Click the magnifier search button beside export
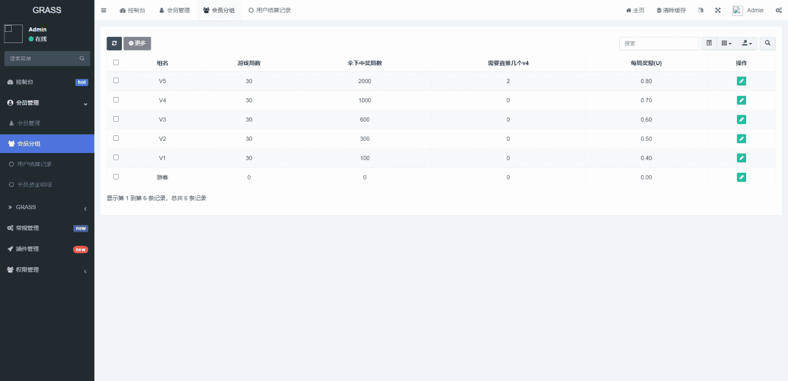This screenshot has width=788, height=381. [767, 43]
